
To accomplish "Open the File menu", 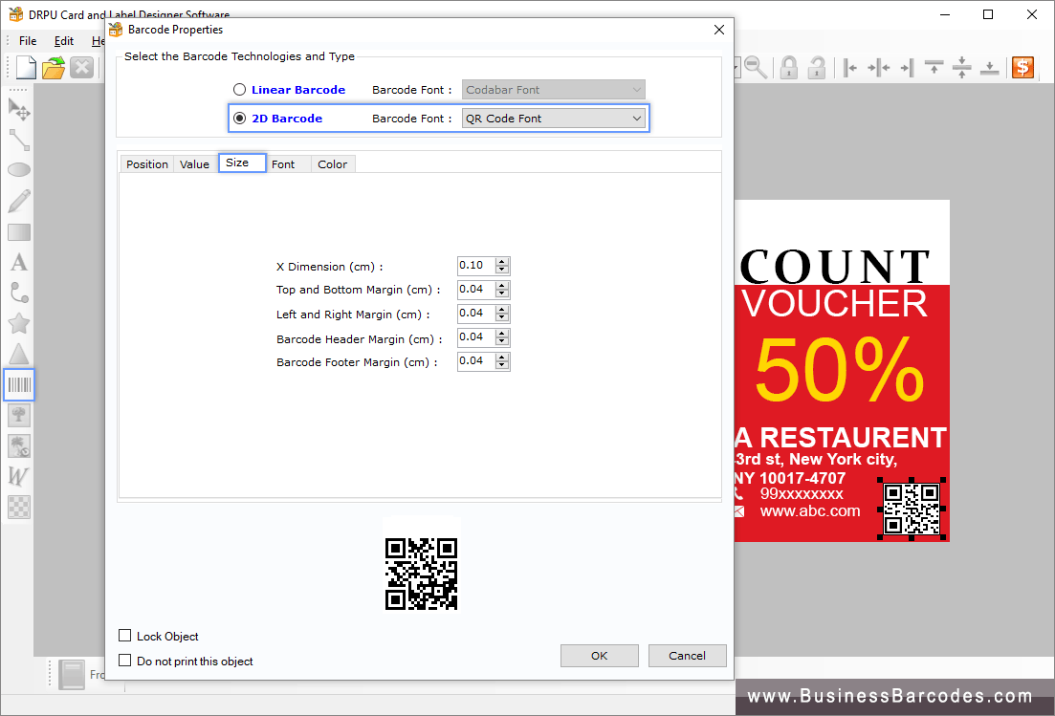I will tap(28, 41).
